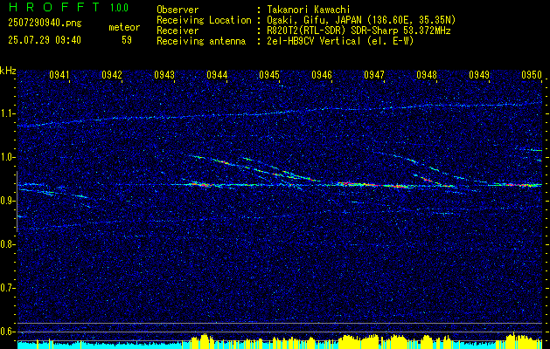Select filename 2507290940.png
The image size is (550, 349).
45,23
